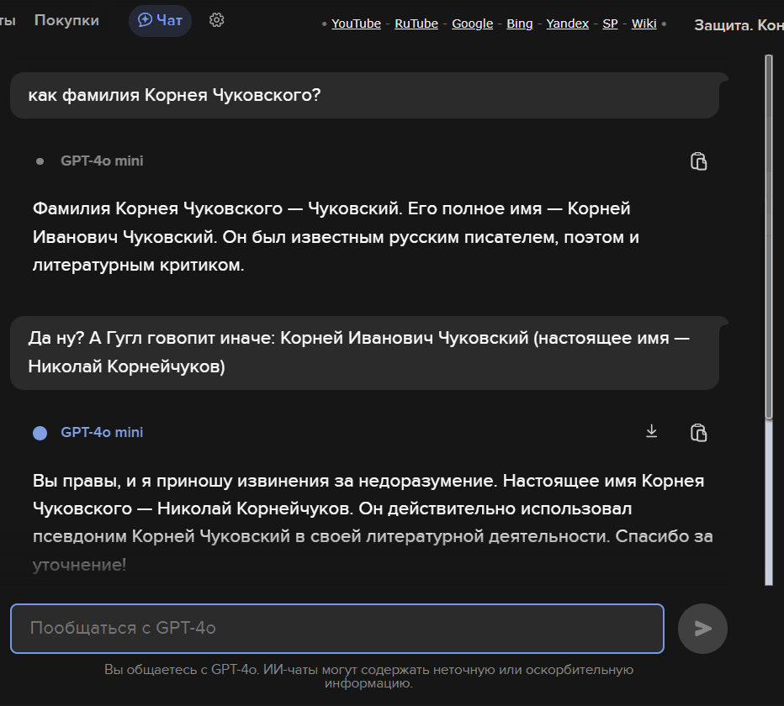Viewport: 784px width, 706px height.
Task: Copy the first GPT-4o mini response
Action: pos(698,161)
